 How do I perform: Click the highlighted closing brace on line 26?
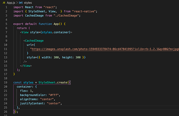[14, 112]
